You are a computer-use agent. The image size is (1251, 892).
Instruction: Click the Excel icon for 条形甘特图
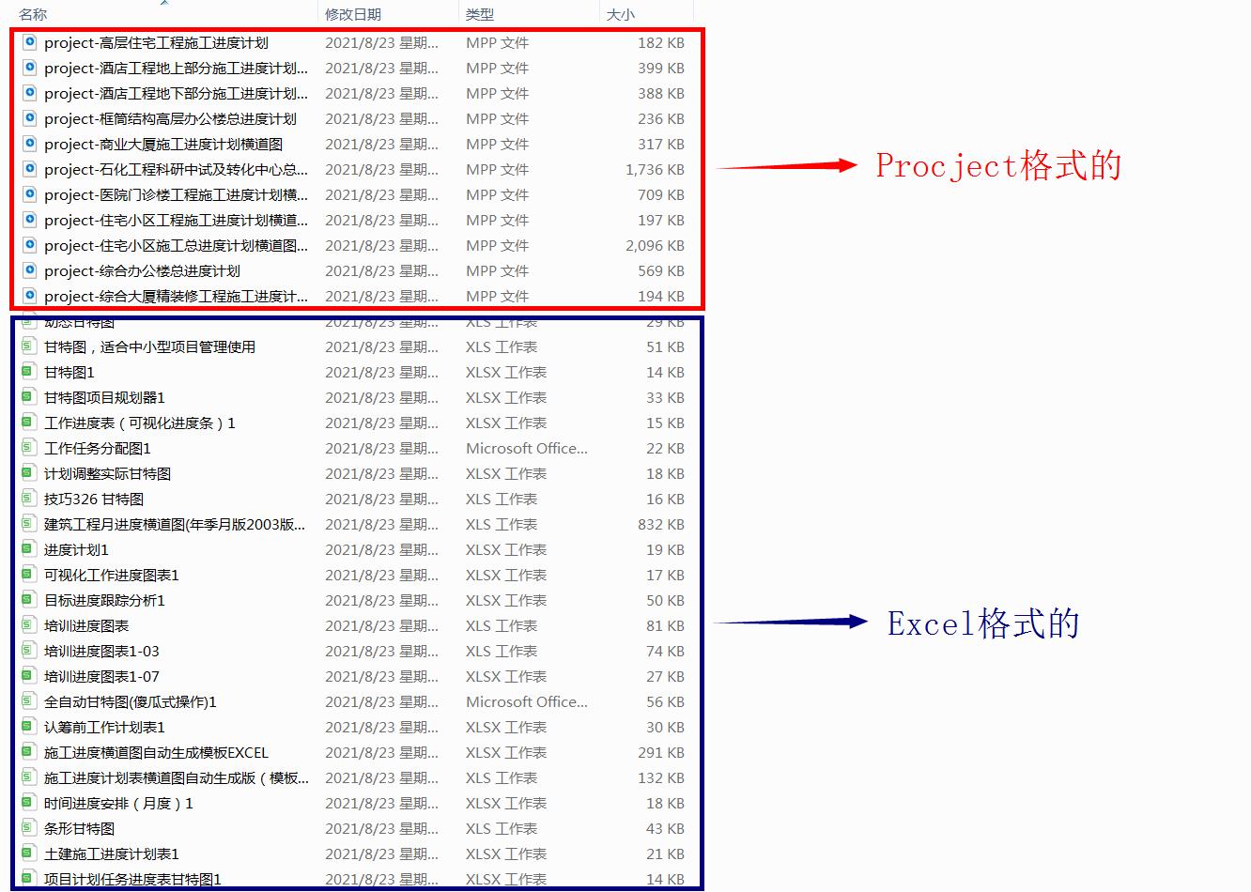[x=26, y=828]
